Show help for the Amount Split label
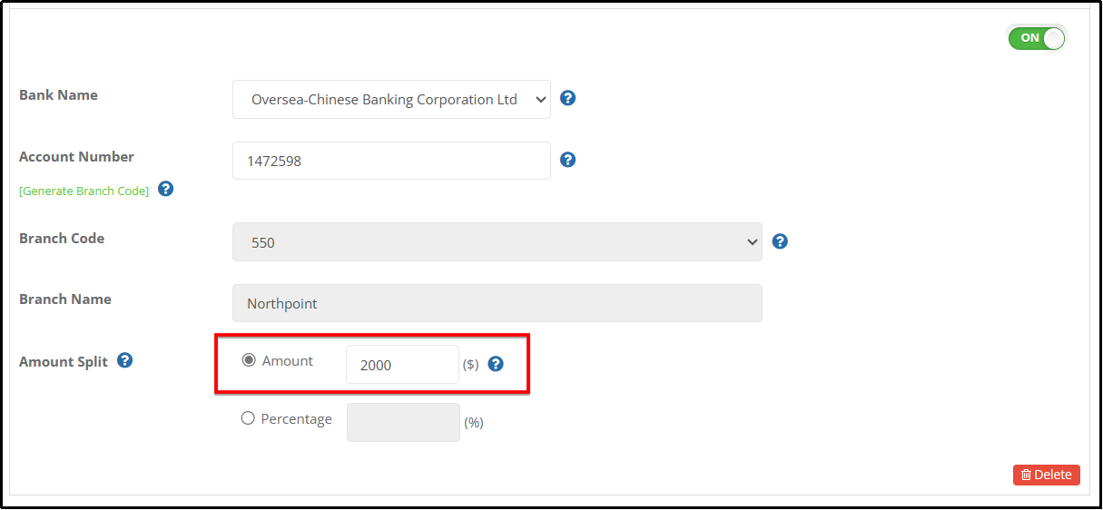Viewport: 1103px width, 510px height. tap(125, 360)
